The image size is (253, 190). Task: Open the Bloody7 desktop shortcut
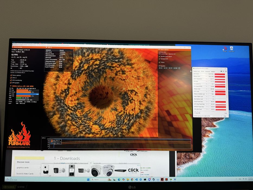pyautogui.click(x=225, y=49)
